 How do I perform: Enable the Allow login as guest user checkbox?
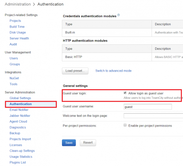point(125,93)
